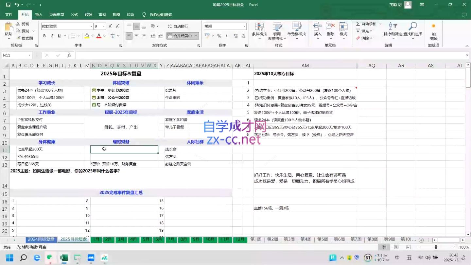This screenshot has width=471, height=265.
Task: Open the 2024目标复盘 sheet tab
Action: pos(41,239)
